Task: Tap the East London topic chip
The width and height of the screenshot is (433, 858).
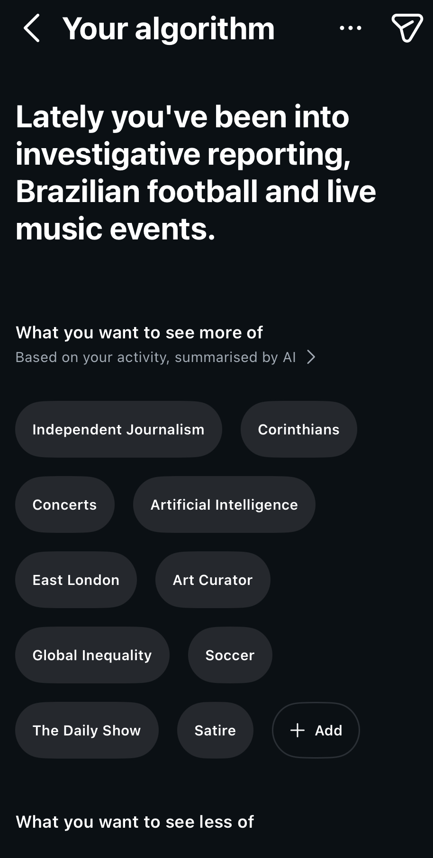Action: [x=76, y=580]
